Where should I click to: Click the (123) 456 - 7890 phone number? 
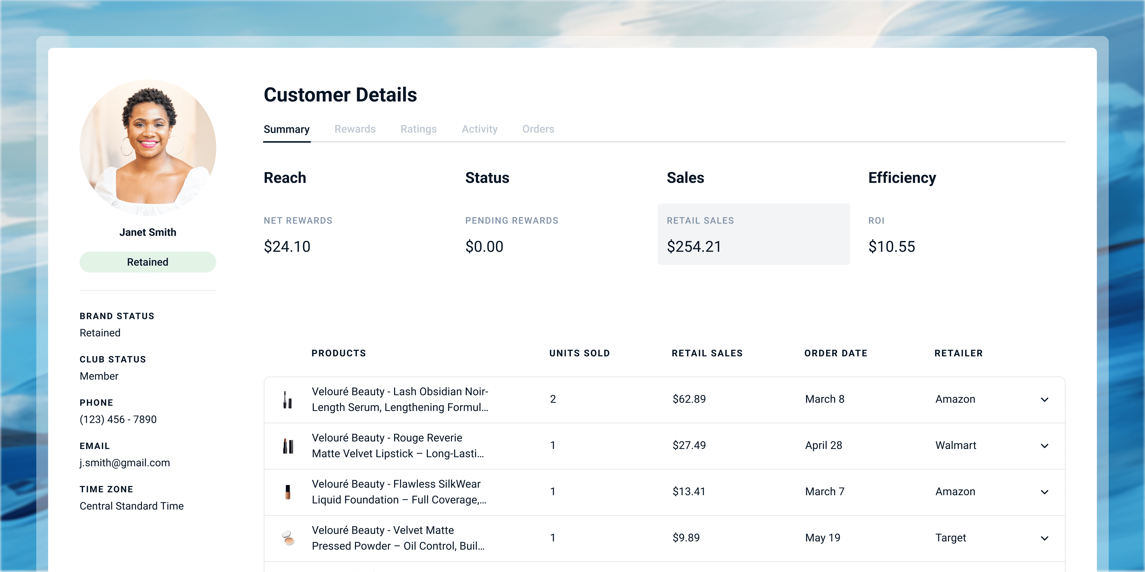[x=118, y=419]
